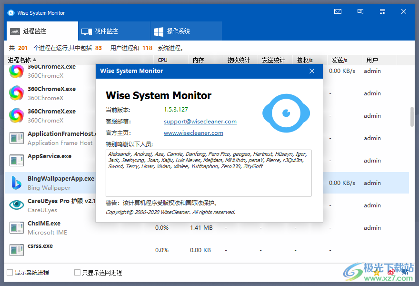Open the main menu list icon
The width and height of the screenshot is (419, 286).
382,12
